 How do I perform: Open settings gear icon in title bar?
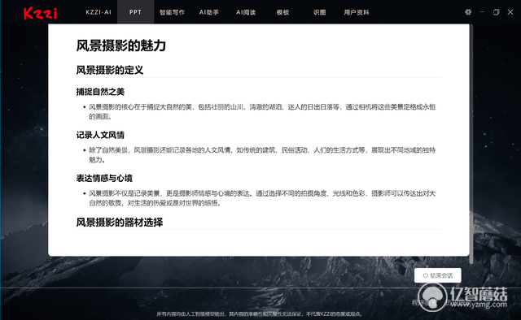468,12
